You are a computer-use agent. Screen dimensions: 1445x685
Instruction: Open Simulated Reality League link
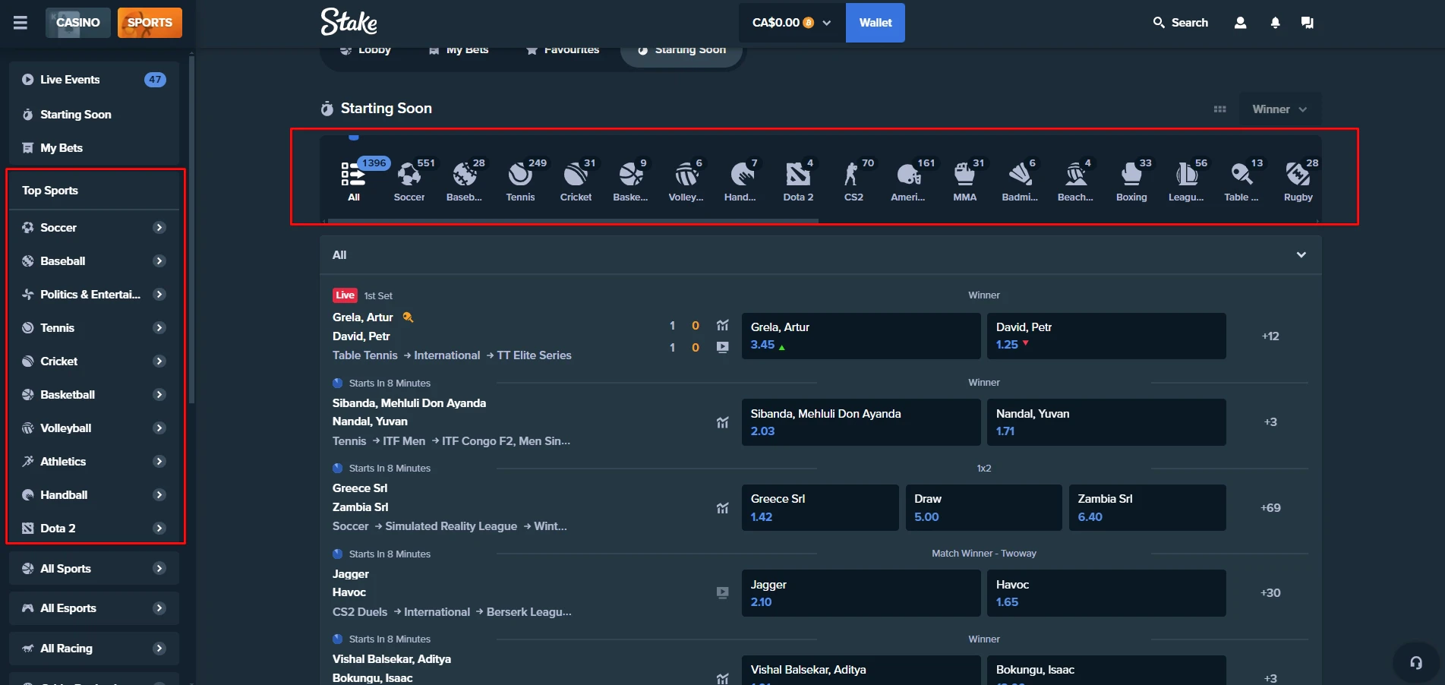tap(451, 526)
